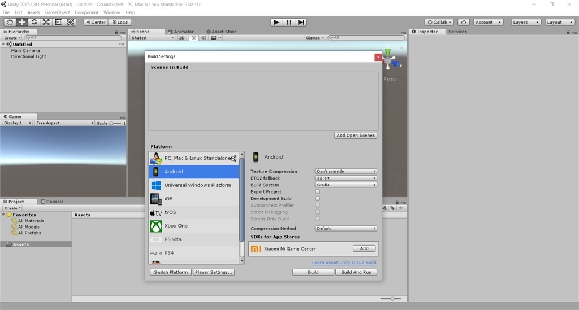Click the Build And Run button
The height and width of the screenshot is (310, 579).
click(x=356, y=272)
